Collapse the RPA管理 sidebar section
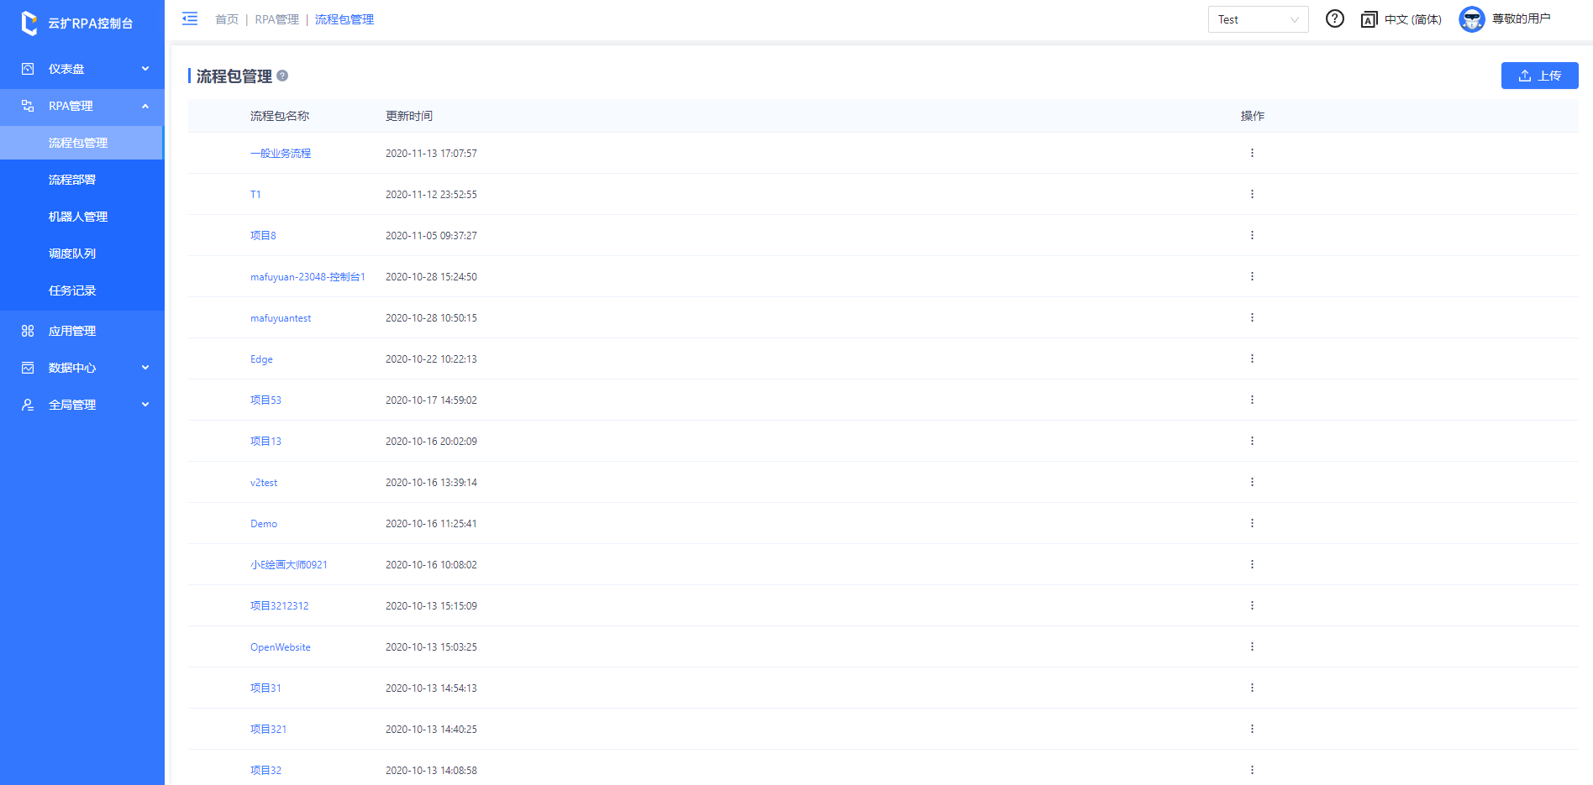Screen dimensions: 1593x785 (x=82, y=106)
